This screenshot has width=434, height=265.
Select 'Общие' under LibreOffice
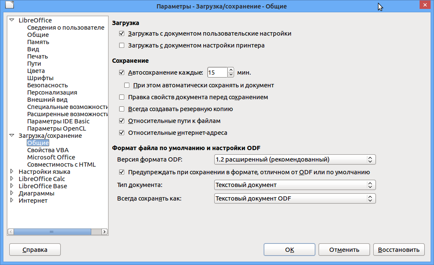[x=38, y=35]
